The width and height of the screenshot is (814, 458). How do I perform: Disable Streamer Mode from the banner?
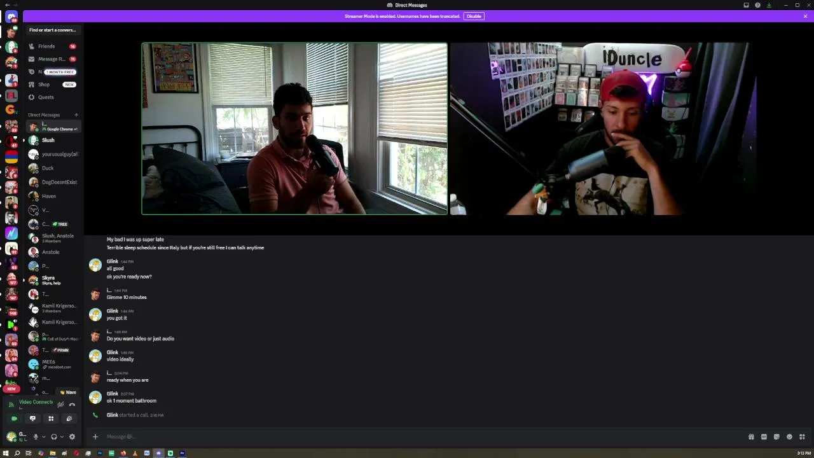coord(474,16)
